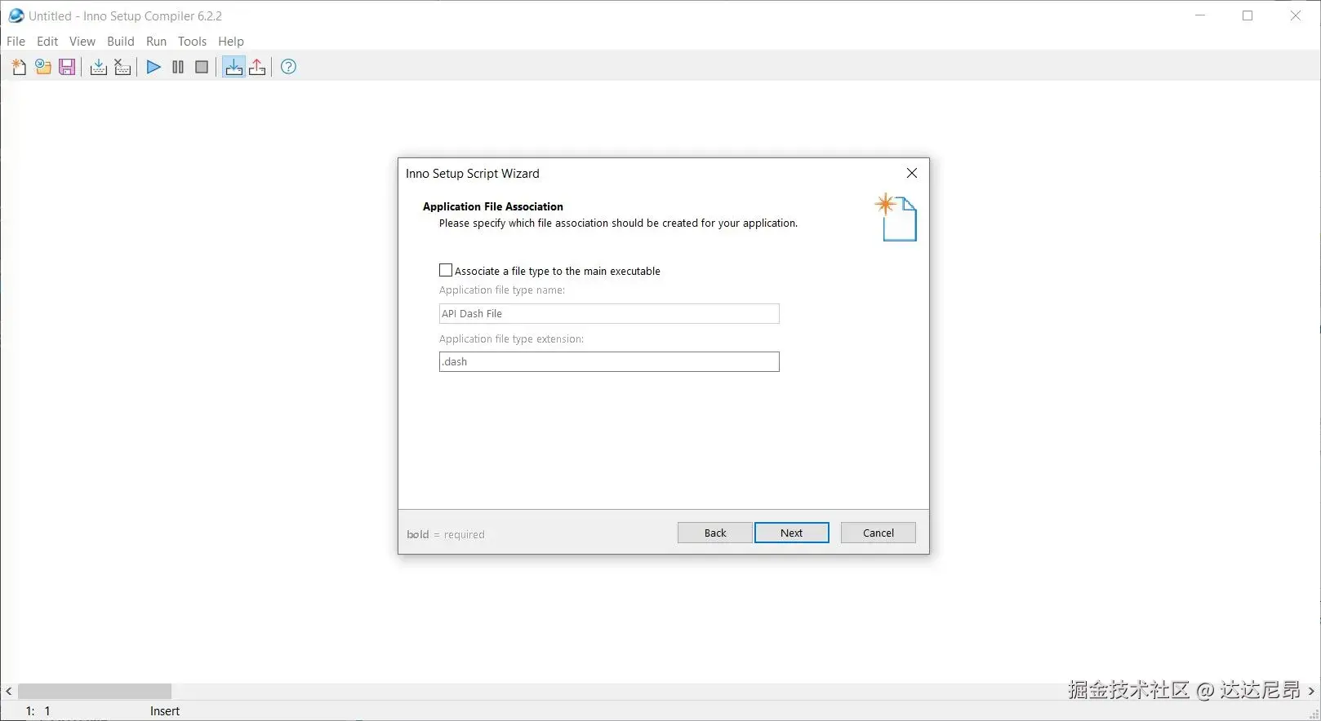Open the Edit menu

pos(47,41)
